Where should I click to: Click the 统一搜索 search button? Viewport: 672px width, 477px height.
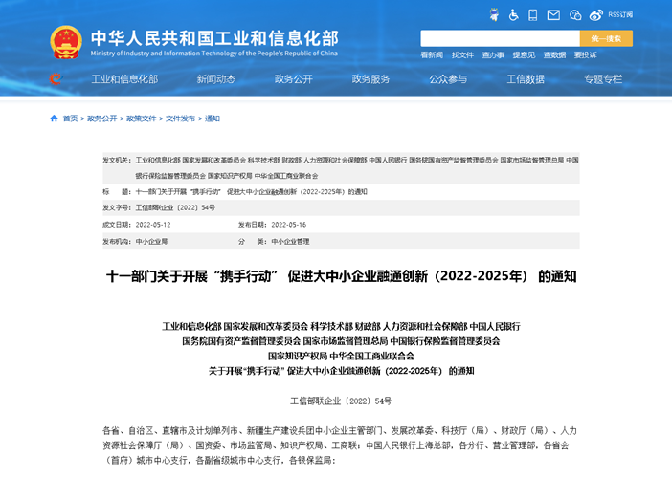606,38
